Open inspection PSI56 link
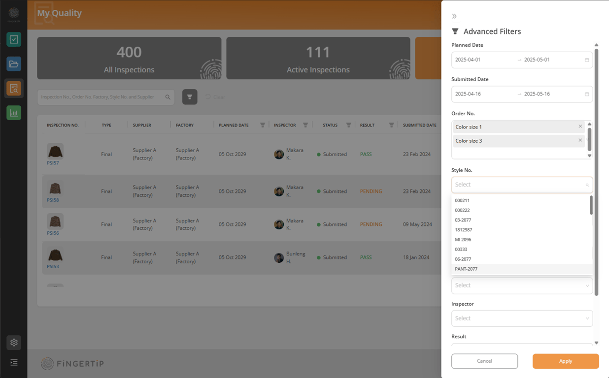The width and height of the screenshot is (609, 378). tap(53, 233)
